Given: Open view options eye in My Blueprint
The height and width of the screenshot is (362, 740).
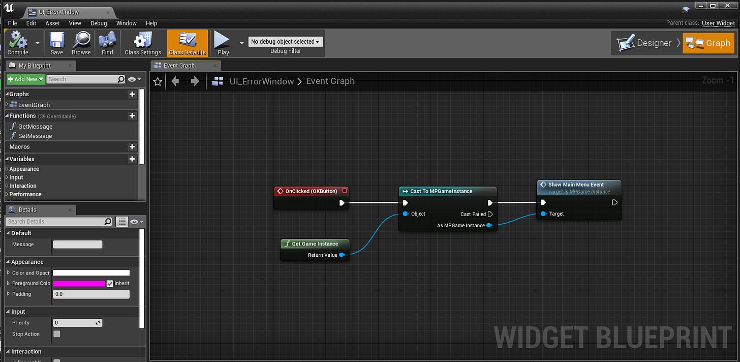Looking at the screenshot, I should click(x=135, y=79).
